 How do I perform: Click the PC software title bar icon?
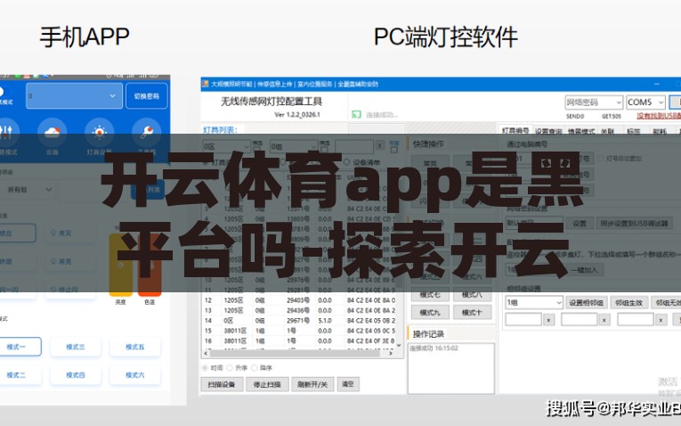(206, 84)
